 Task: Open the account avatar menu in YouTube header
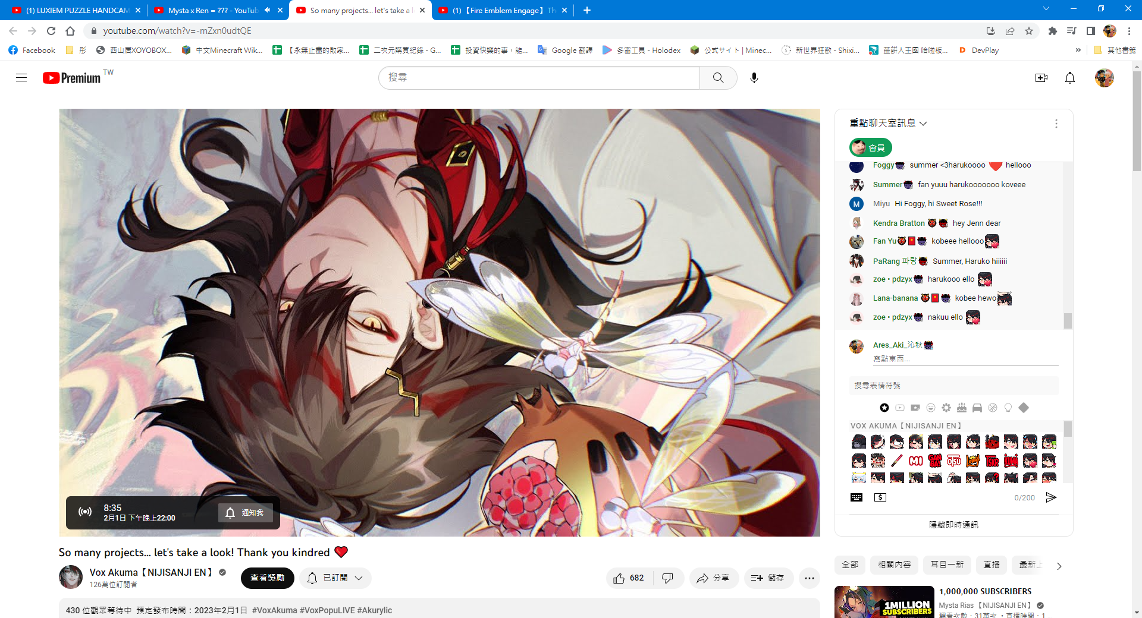click(1104, 78)
